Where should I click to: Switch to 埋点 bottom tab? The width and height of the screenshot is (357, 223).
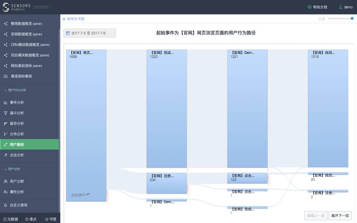pyautogui.click(x=31, y=219)
